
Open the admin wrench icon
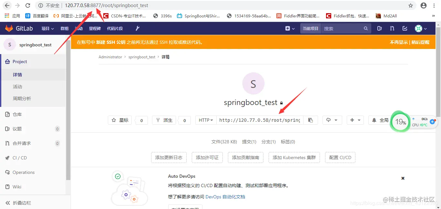(x=137, y=28)
